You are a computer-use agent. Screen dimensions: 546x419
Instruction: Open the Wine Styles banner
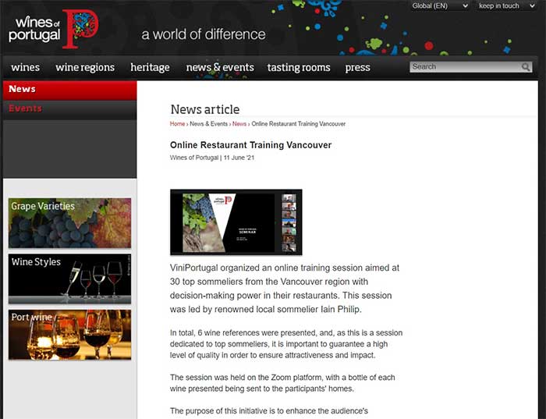[69, 279]
